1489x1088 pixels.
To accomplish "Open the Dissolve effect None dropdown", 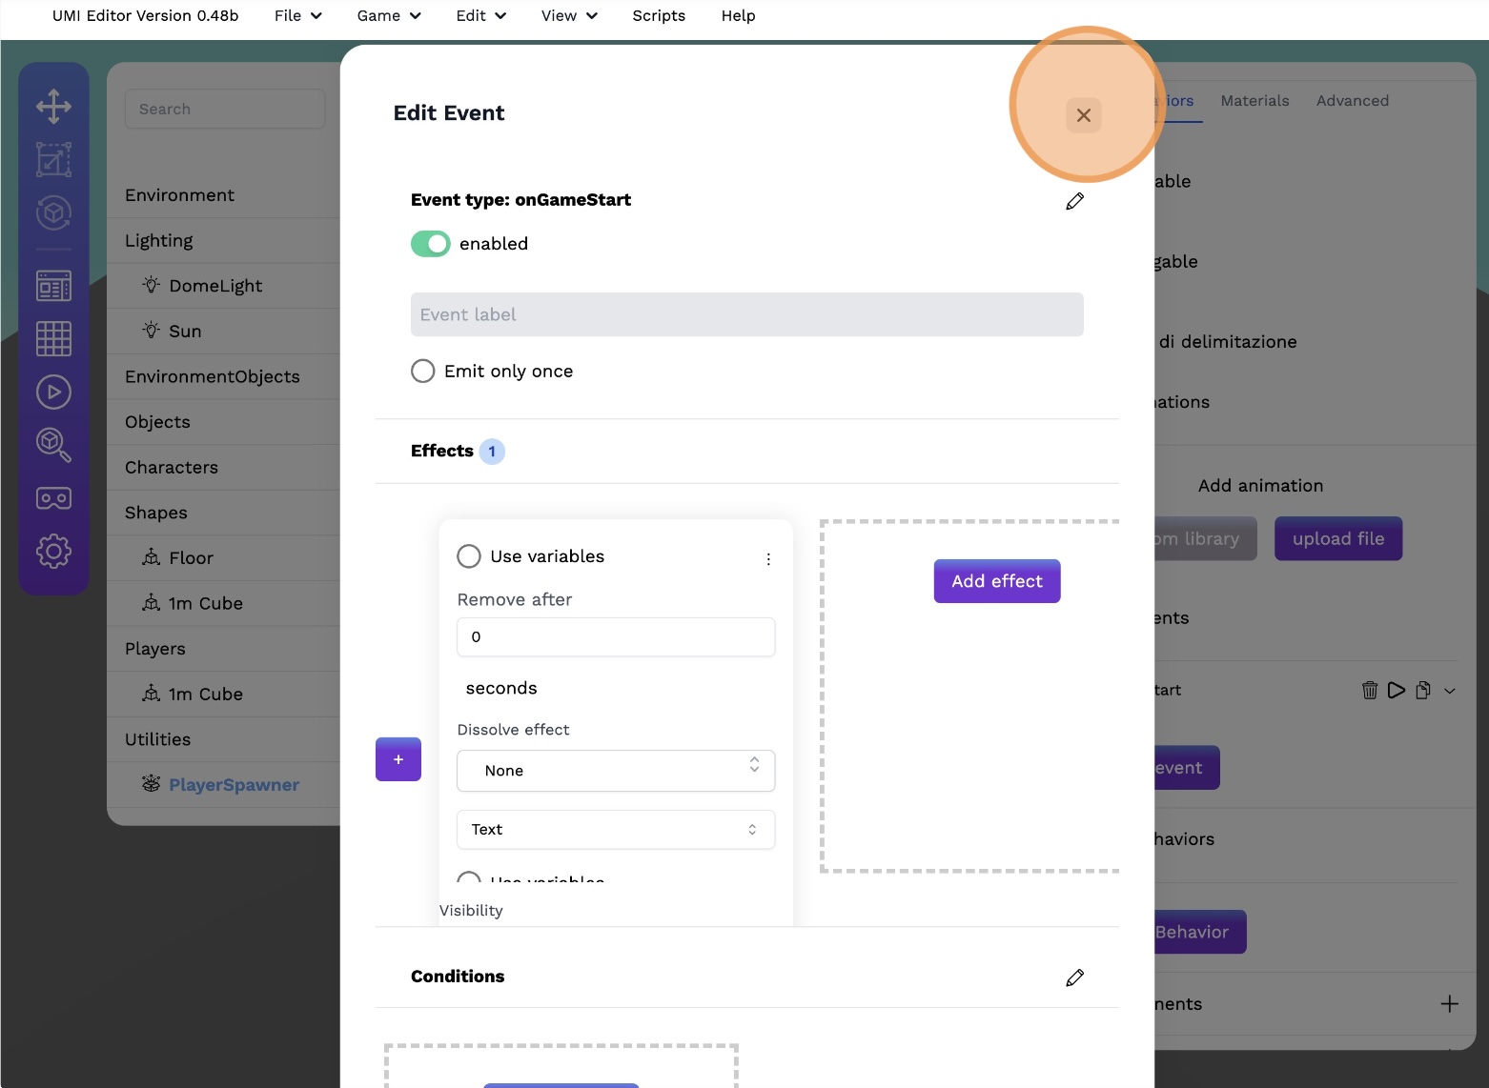I will pos(616,771).
